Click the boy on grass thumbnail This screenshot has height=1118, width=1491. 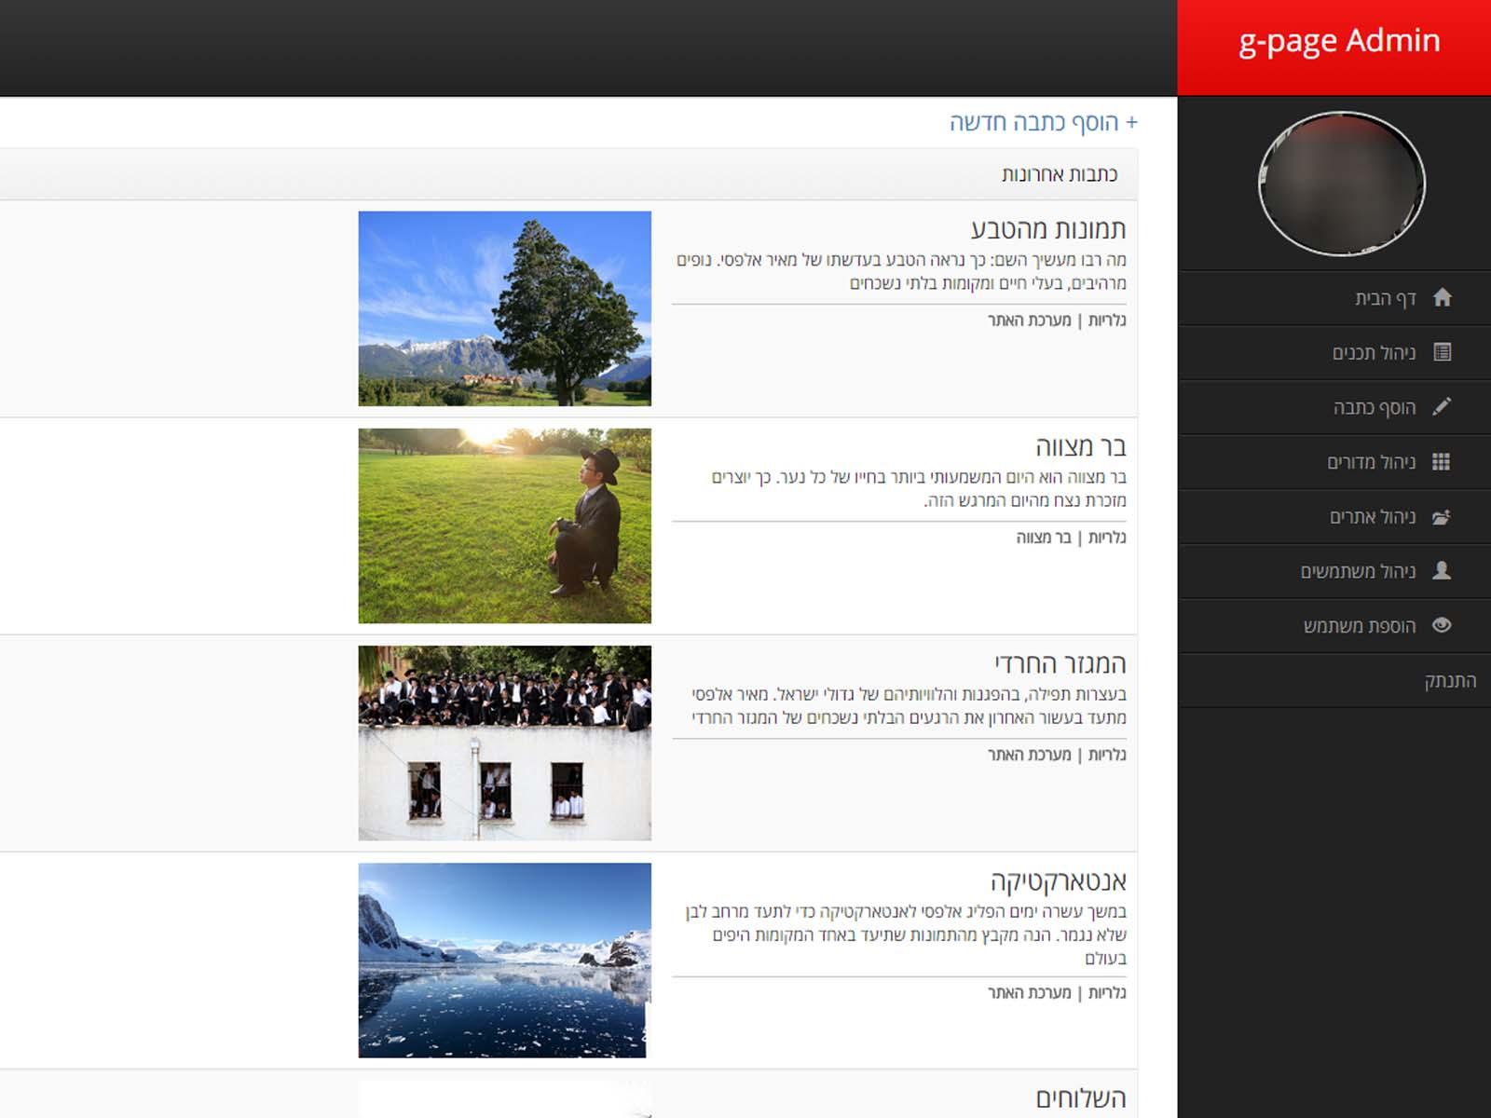tap(505, 525)
